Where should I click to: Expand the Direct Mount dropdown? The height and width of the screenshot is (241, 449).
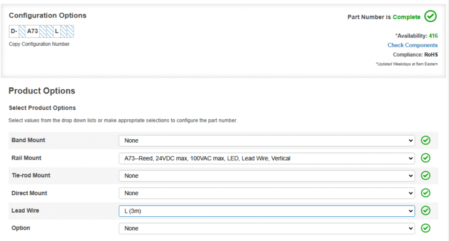(266, 193)
